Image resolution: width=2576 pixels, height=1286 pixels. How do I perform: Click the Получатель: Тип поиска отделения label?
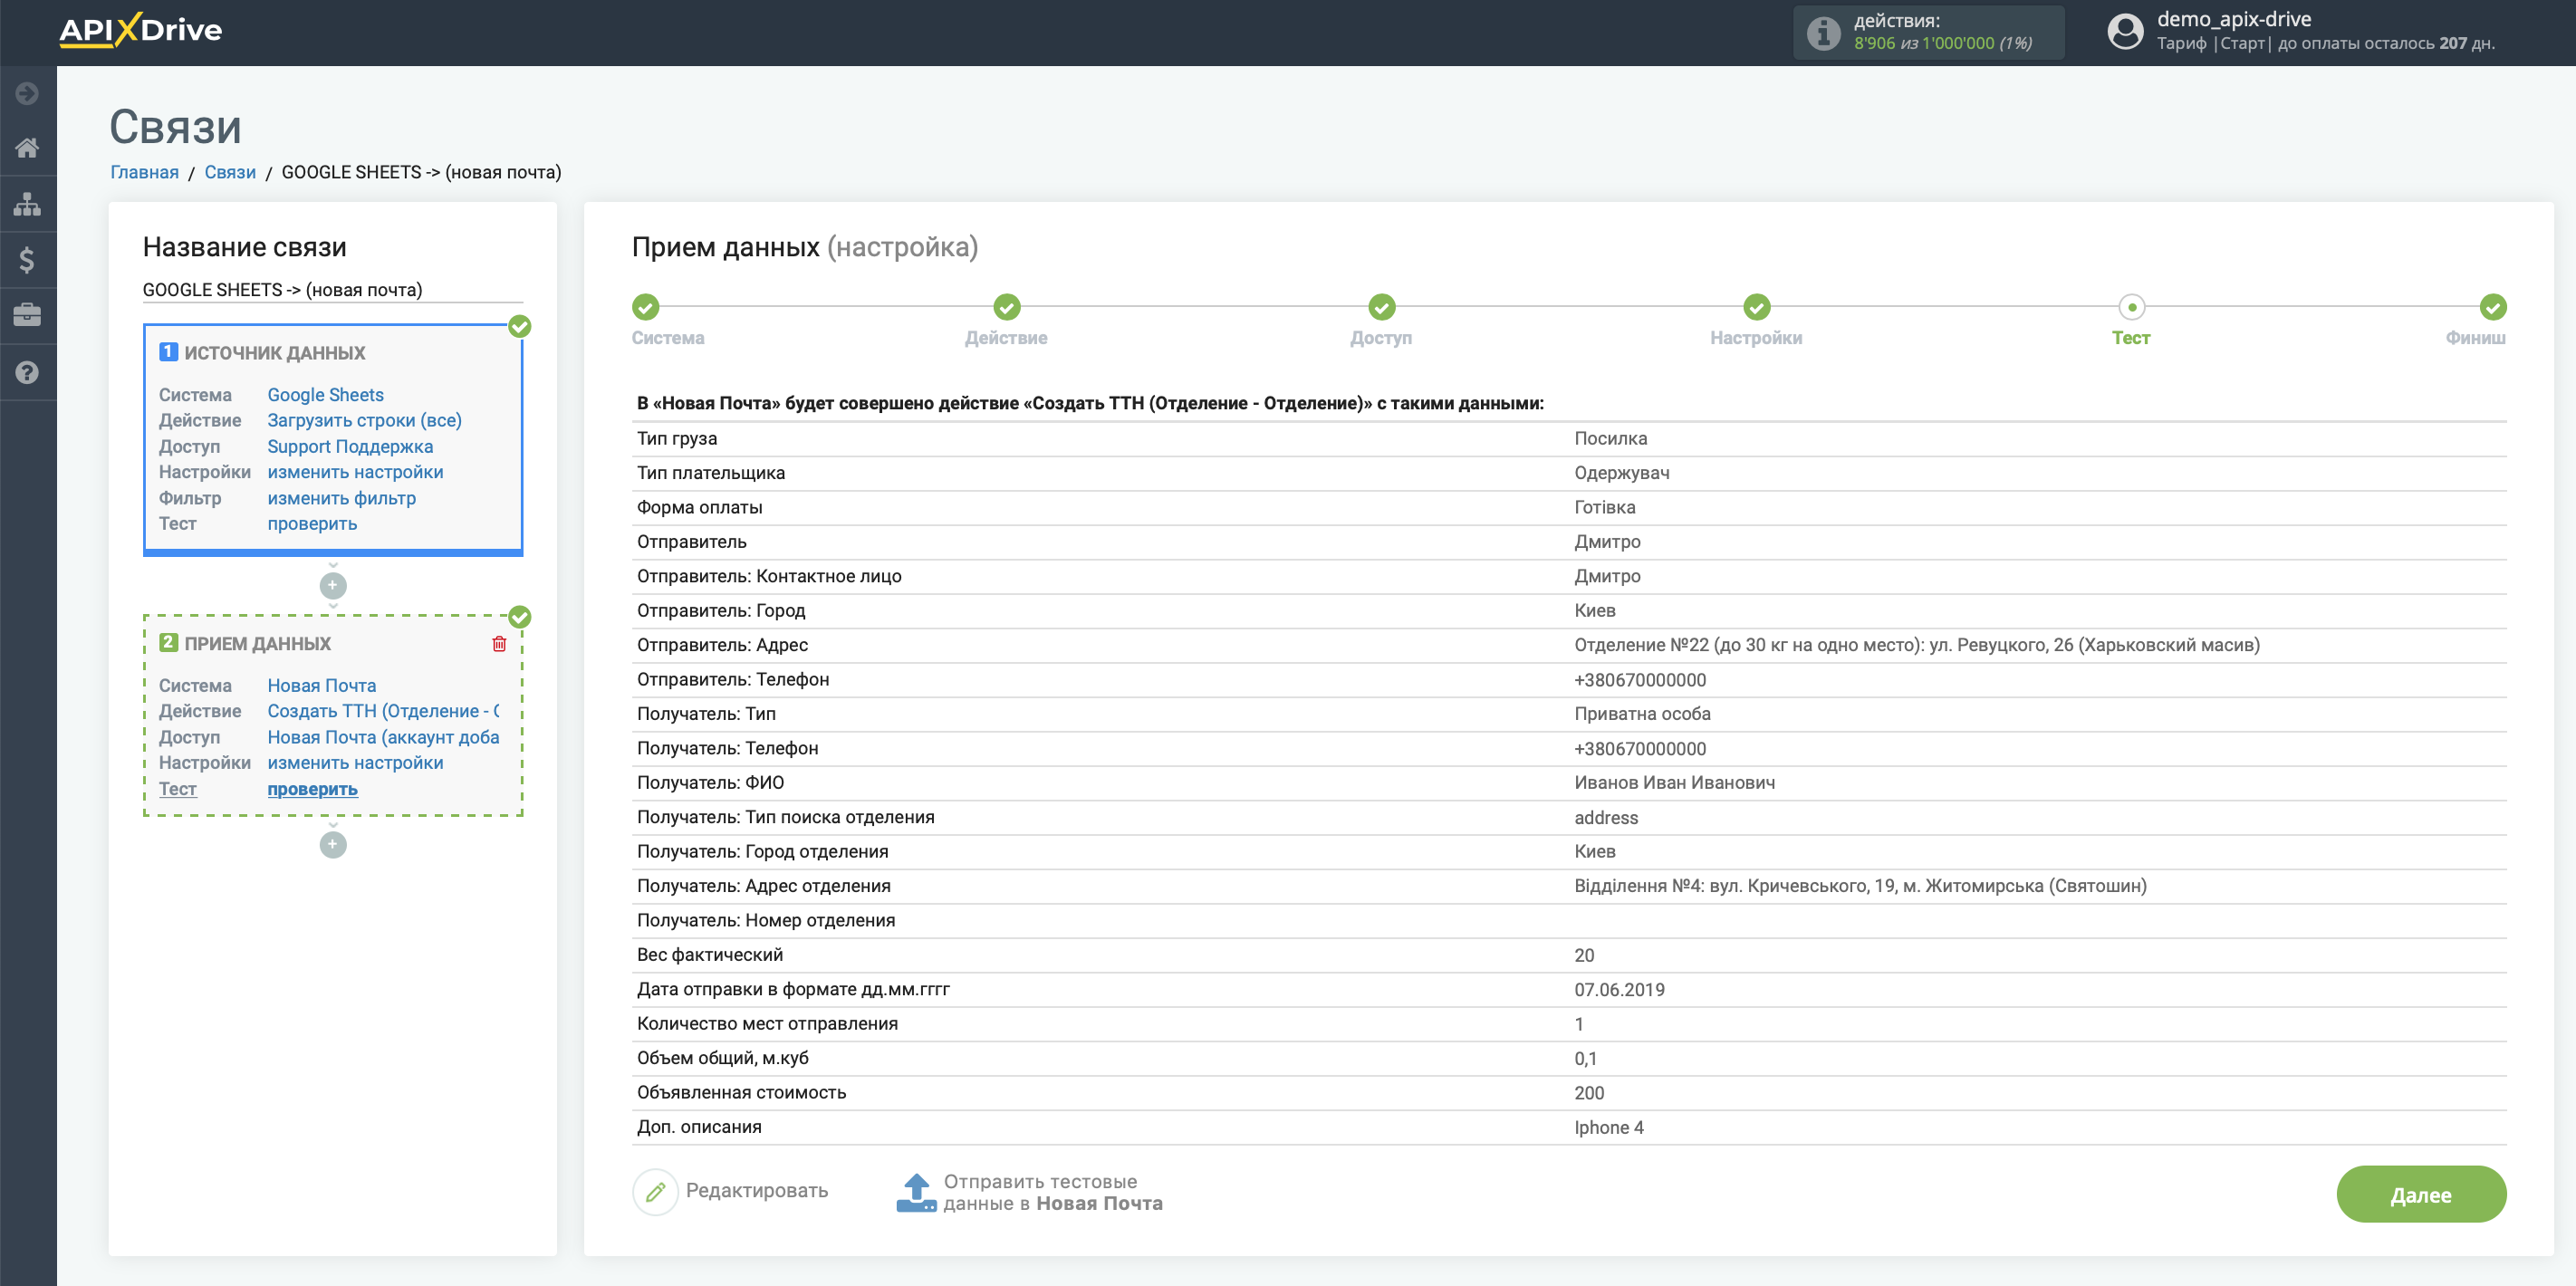[x=785, y=817]
